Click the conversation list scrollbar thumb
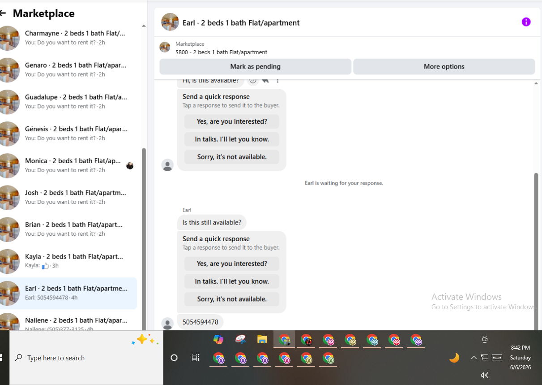Image resolution: width=542 pixels, height=385 pixels. pos(144,239)
